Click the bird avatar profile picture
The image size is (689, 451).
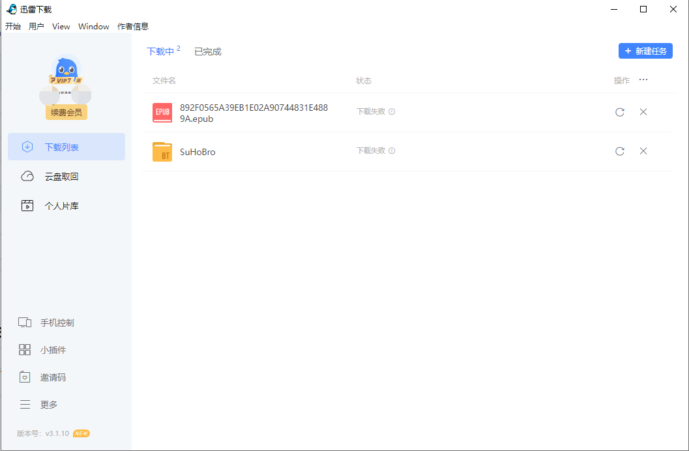66,68
